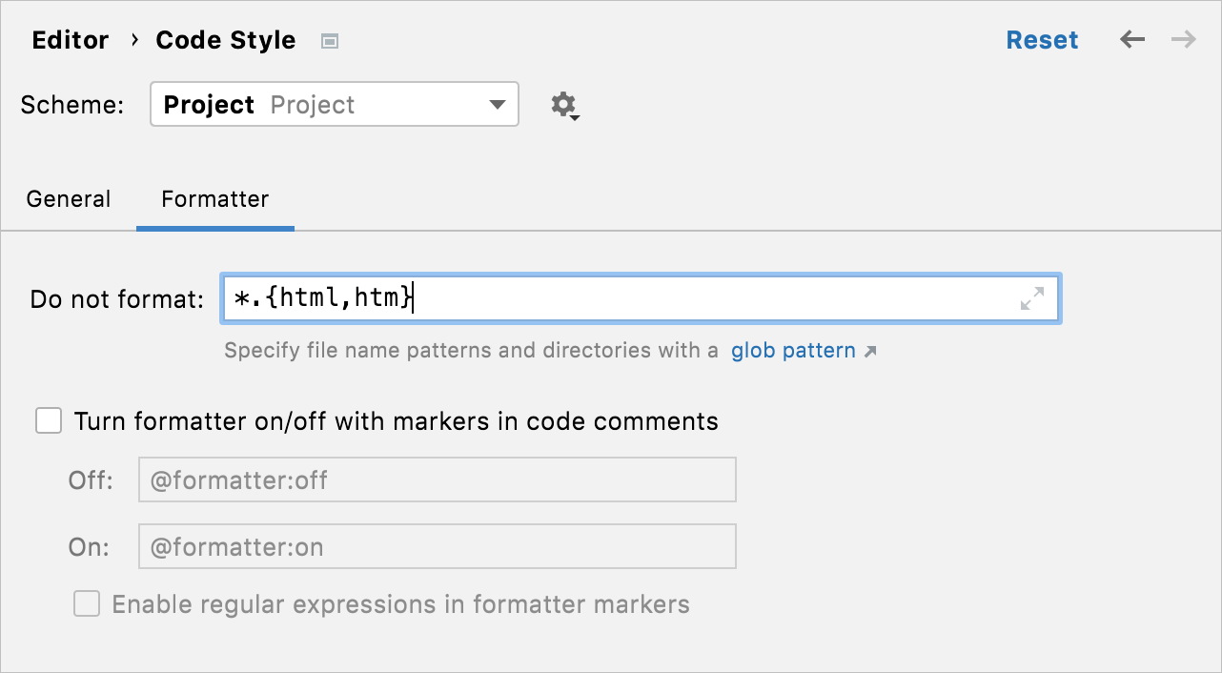Click the back navigation arrow
This screenshot has height=673, width=1222.
pos(1131,39)
